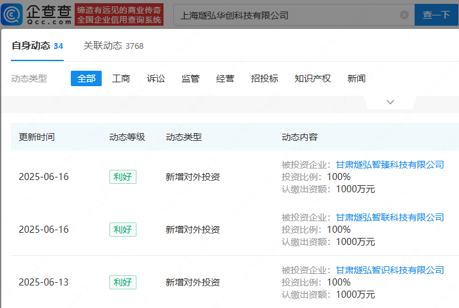Click the 动态类型 column header
Viewport: 459px width, 308px height.
click(x=184, y=137)
